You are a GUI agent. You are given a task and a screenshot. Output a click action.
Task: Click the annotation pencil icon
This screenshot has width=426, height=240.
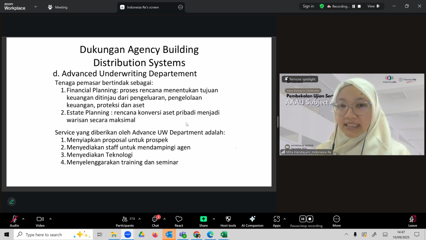(x=12, y=202)
